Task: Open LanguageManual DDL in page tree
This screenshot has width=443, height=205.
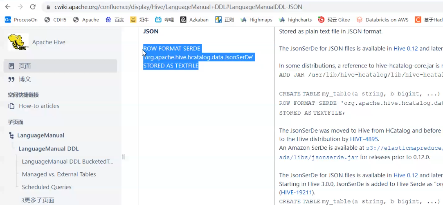Action: (x=49, y=149)
